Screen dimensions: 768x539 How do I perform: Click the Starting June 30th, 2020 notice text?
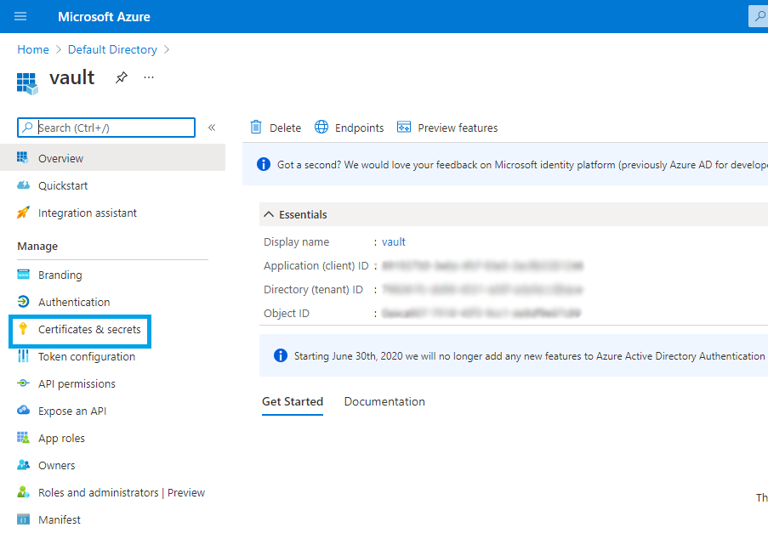(x=531, y=356)
